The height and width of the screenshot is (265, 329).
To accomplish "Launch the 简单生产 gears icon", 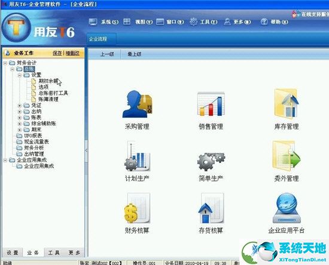I will (211, 161).
